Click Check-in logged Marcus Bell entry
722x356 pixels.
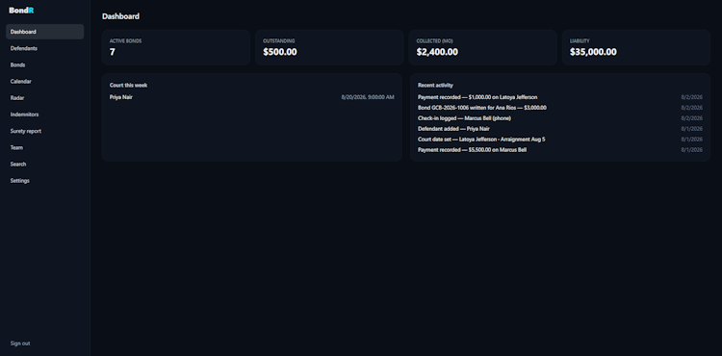[560, 118]
